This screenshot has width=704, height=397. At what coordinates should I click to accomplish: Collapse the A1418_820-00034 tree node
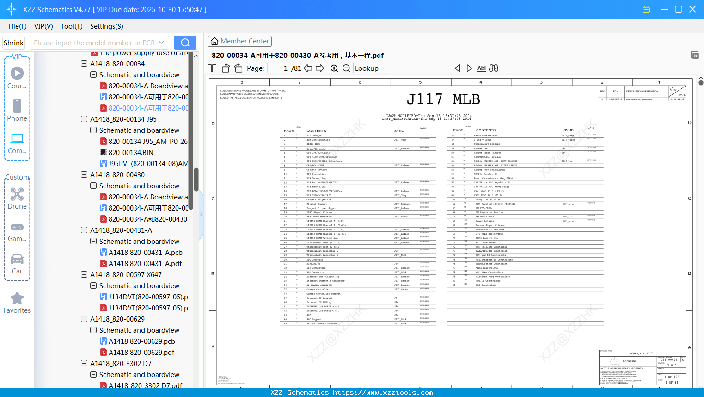84,64
